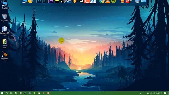Launch After Effects from the dock
The width and height of the screenshot is (169, 95).
51,1
